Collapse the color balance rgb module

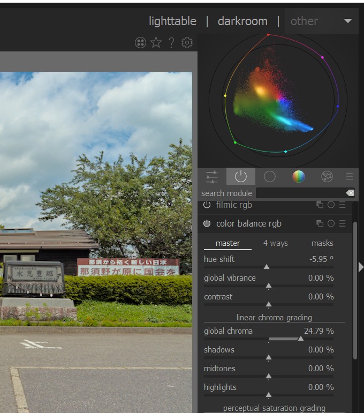[x=249, y=223]
